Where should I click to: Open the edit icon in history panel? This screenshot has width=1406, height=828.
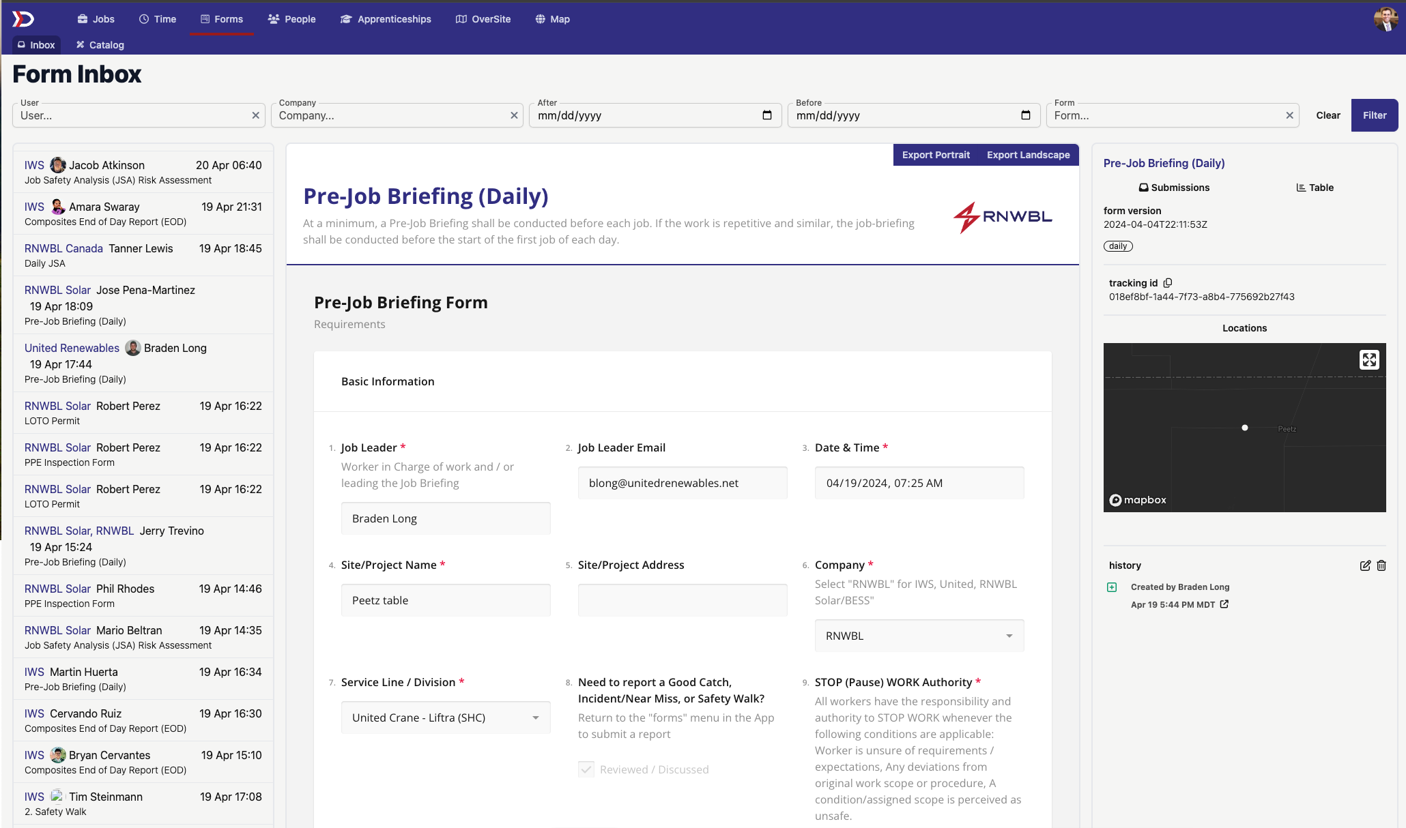point(1365,565)
